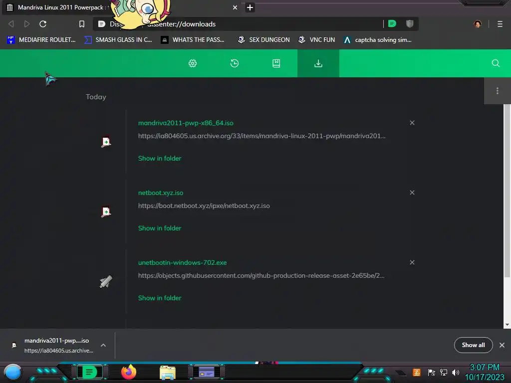
Task: Open the History clock icon
Action: point(235,63)
